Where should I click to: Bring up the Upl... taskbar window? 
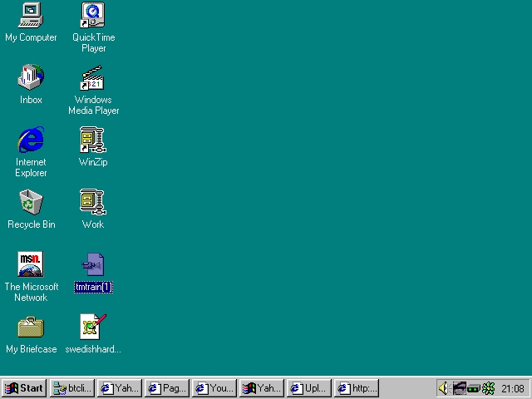coord(308,388)
